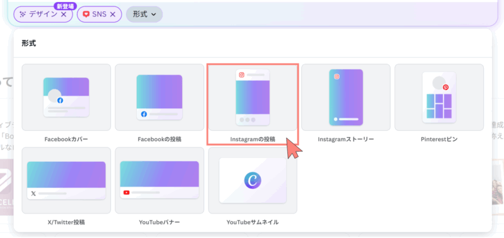Click the Facebookカバー label text
Viewport: 504px width, 238px height.
pyautogui.click(x=66, y=139)
